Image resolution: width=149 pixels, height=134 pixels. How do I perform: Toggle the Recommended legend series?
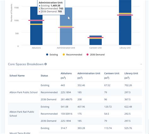coord(72,55)
